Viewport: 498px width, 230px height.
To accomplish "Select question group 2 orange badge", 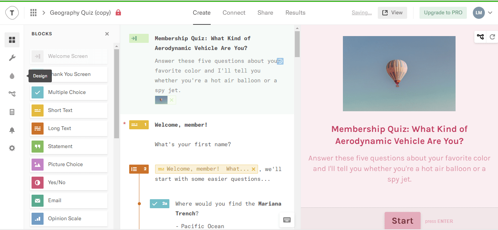I will pyautogui.click(x=139, y=169).
